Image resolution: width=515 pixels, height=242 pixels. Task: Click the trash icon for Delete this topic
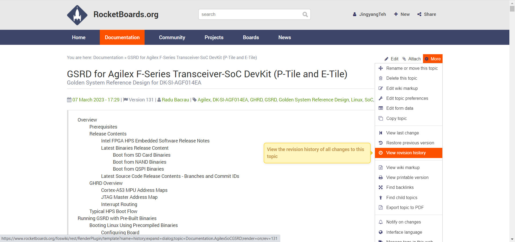coord(381,78)
